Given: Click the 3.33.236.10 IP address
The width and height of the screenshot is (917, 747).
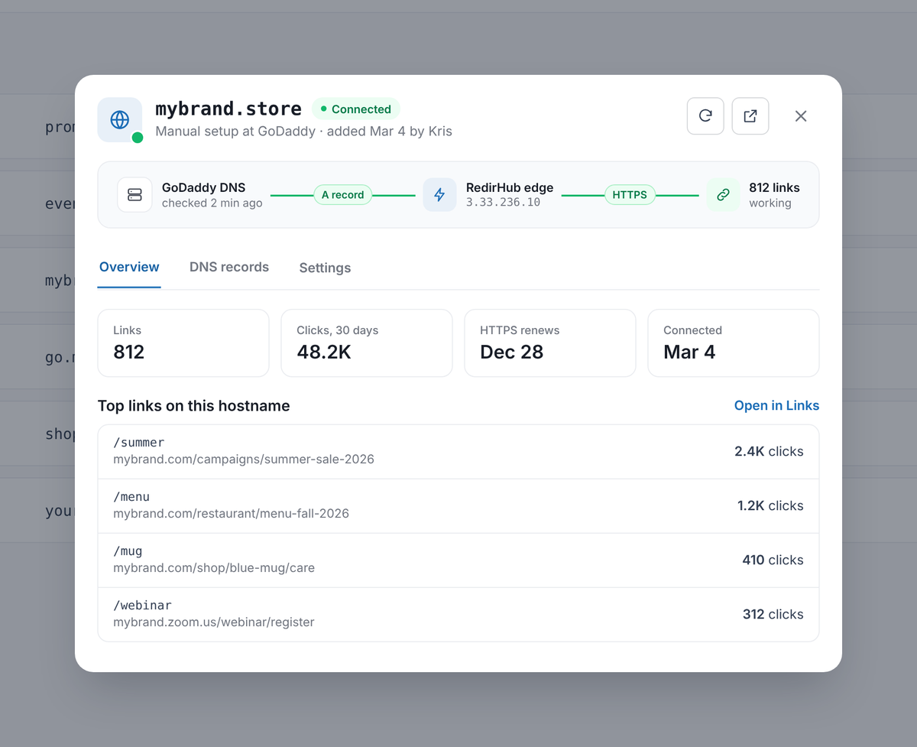Looking at the screenshot, I should click(x=503, y=203).
